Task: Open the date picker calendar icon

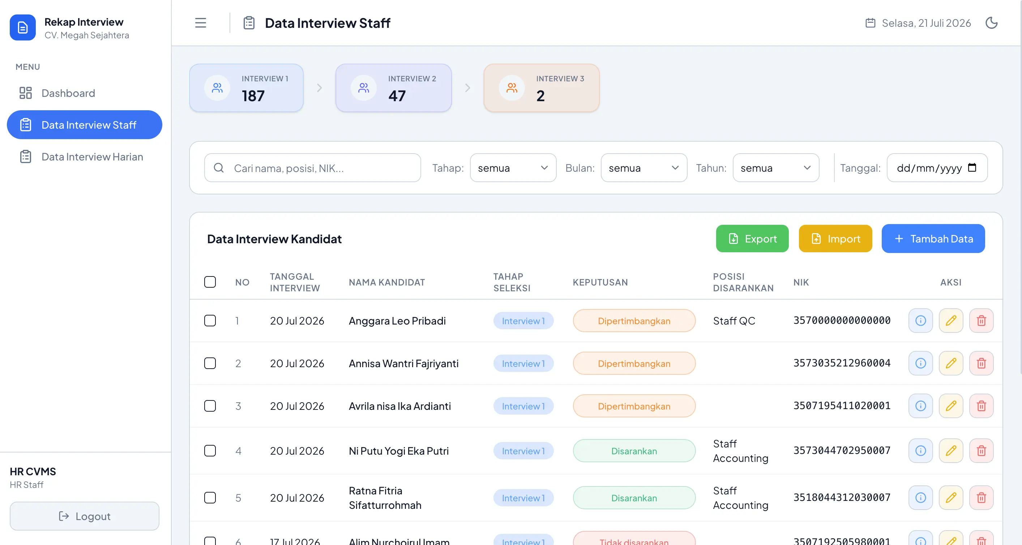Action: pyautogui.click(x=972, y=167)
